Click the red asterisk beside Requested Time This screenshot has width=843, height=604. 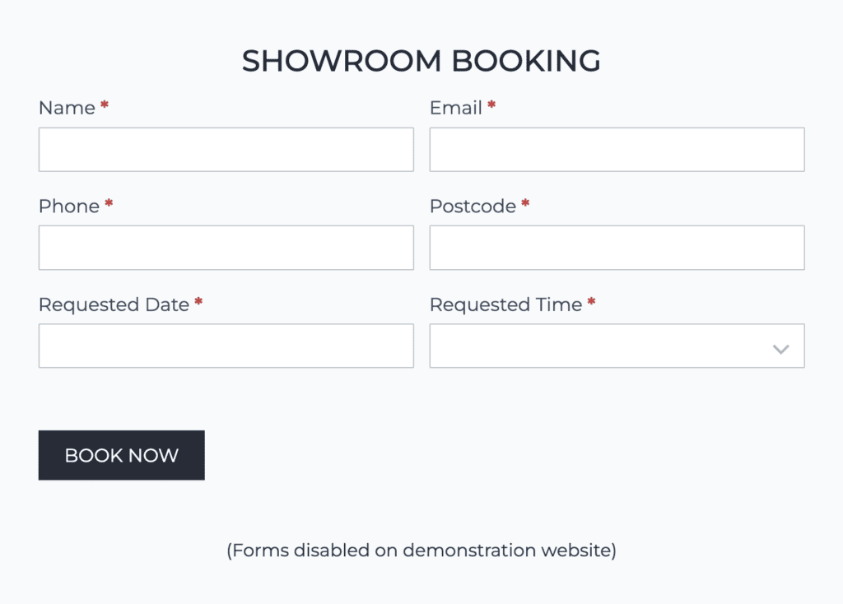(x=591, y=303)
